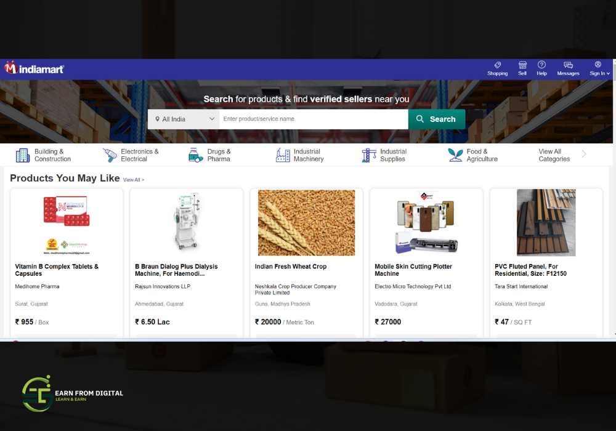
Task: Click PVC Fluted Panel product title
Action: 530,270
